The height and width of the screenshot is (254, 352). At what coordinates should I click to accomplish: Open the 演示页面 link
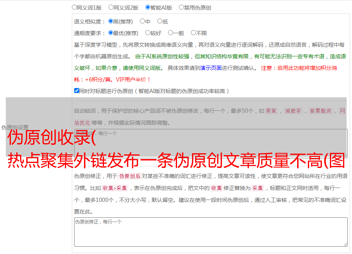(x=211, y=68)
